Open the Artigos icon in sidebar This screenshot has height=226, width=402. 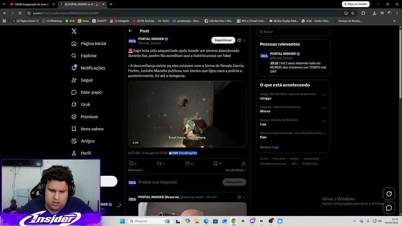tap(74, 141)
